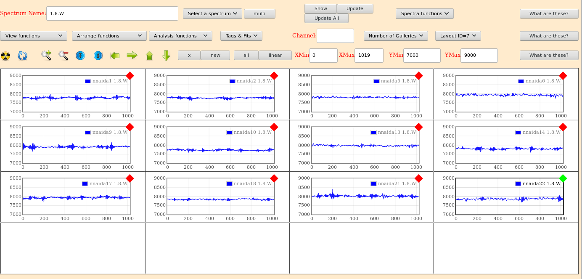Screen dimensions: 582x279
Task: Open the Analysis functions menu
Action: 180,36
